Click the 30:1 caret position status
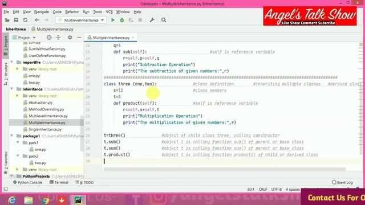 tap(251, 190)
